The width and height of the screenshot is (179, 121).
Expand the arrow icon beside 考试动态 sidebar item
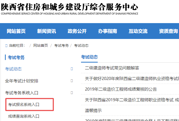[72, 69]
